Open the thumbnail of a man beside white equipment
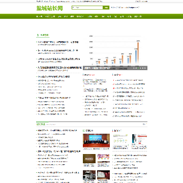This screenshot has height=183, width=183. 89,175
